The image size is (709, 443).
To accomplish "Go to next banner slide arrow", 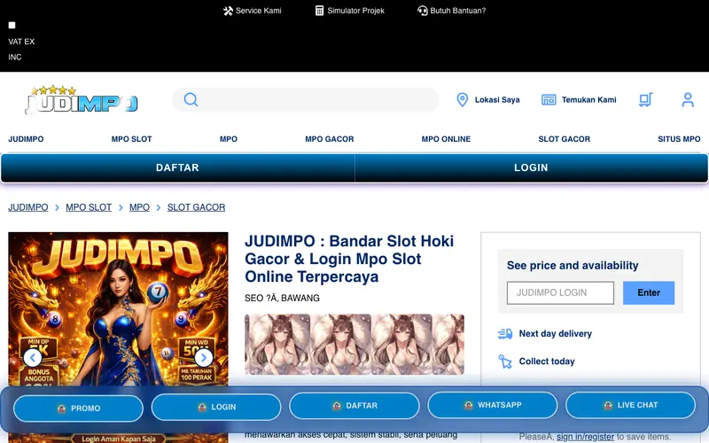I will (204, 358).
